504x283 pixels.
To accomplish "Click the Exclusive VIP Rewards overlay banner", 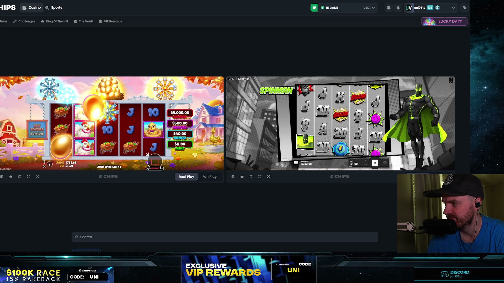I will pyautogui.click(x=249, y=269).
